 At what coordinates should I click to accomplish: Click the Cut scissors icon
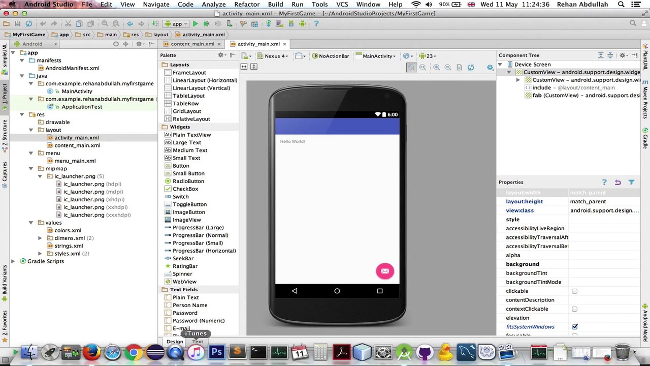click(x=68, y=24)
